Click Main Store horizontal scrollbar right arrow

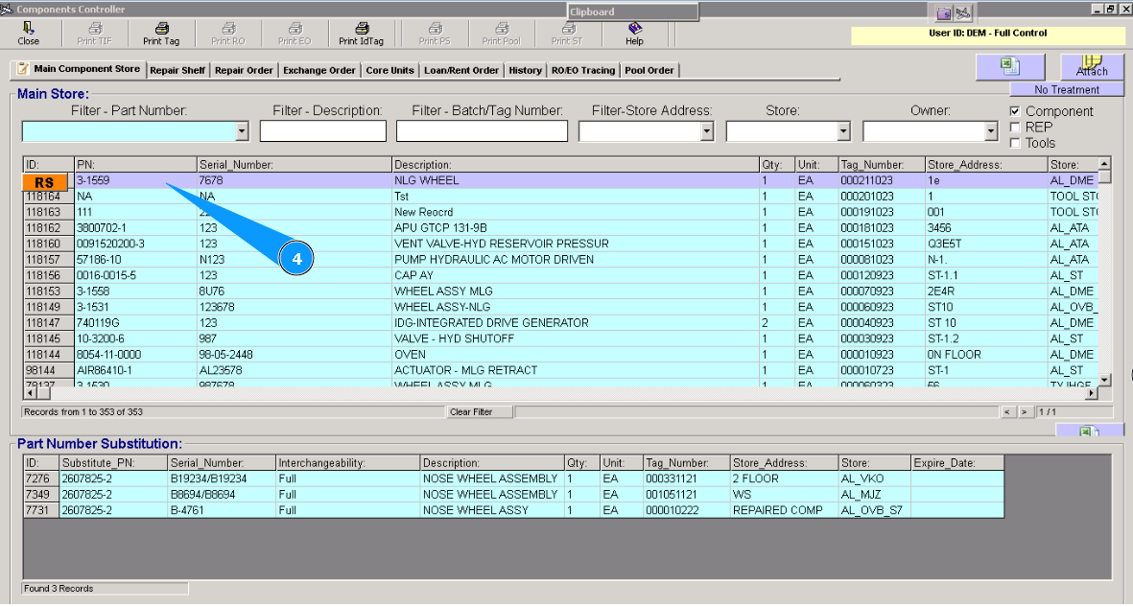click(1091, 393)
